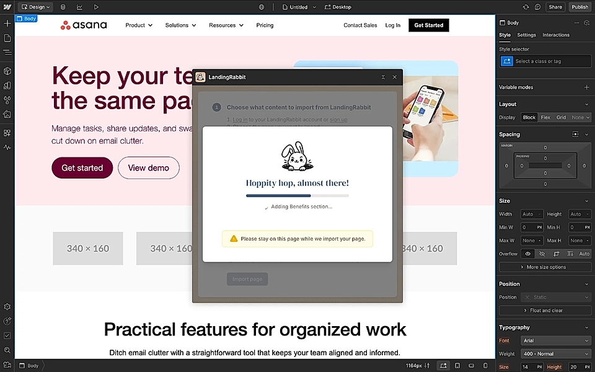Open the Pages panel icon
595x372 pixels.
coord(7,38)
